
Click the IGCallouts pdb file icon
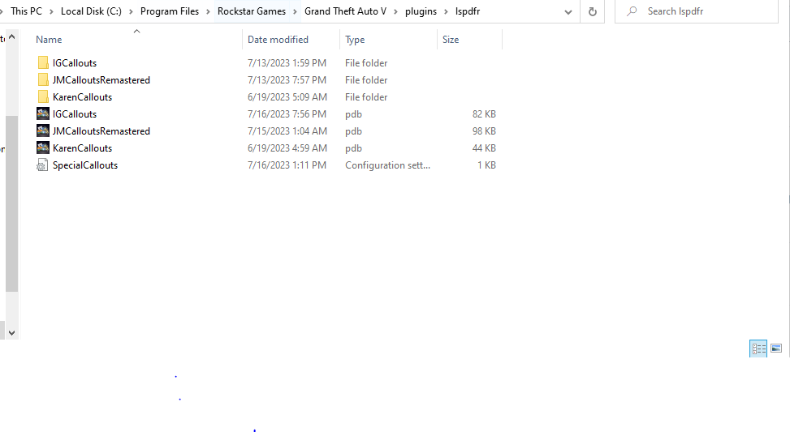pos(43,114)
